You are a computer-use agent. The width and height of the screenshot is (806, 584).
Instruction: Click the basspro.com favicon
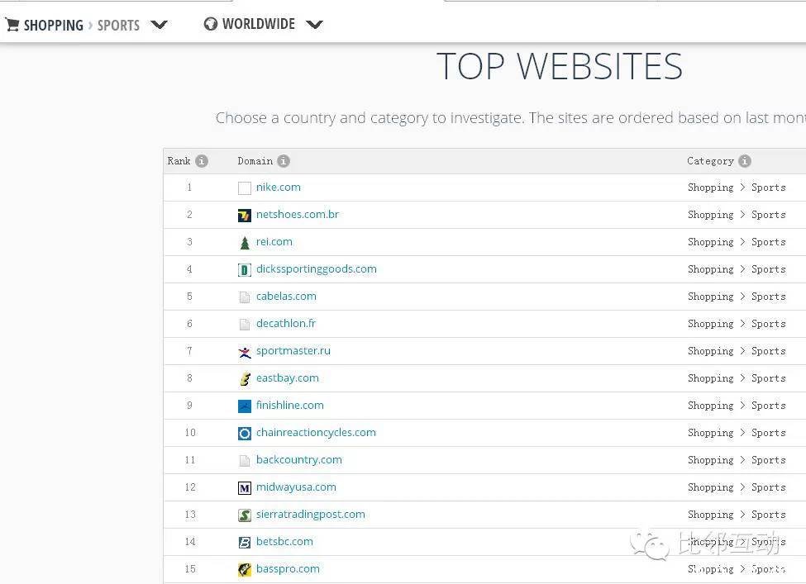pos(245,570)
